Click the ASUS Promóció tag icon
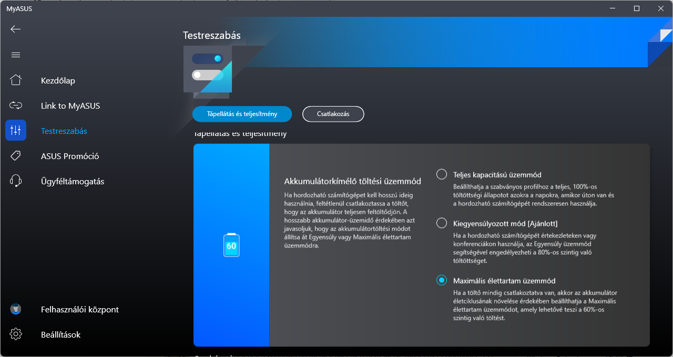 pyautogui.click(x=16, y=156)
